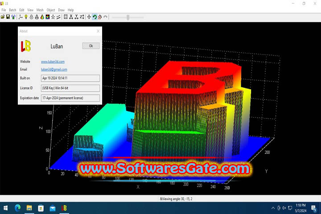Toggle the axes display icon
Screen dimensions: 321x214
pos(21,17)
